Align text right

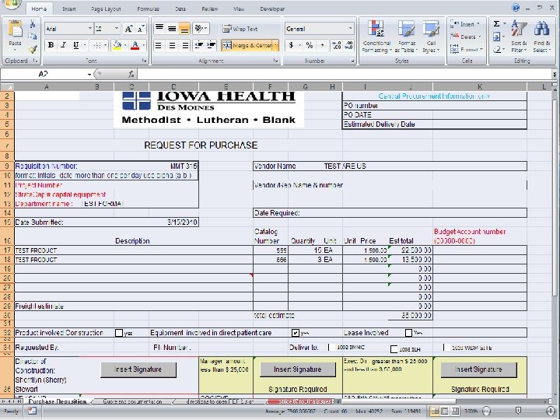click(x=185, y=45)
